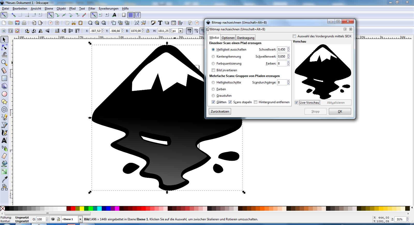Click the Cut scissors icon
This screenshot has height=225, width=414.
click(x=74, y=23)
